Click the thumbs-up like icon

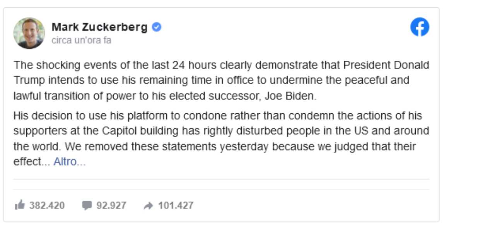point(19,205)
